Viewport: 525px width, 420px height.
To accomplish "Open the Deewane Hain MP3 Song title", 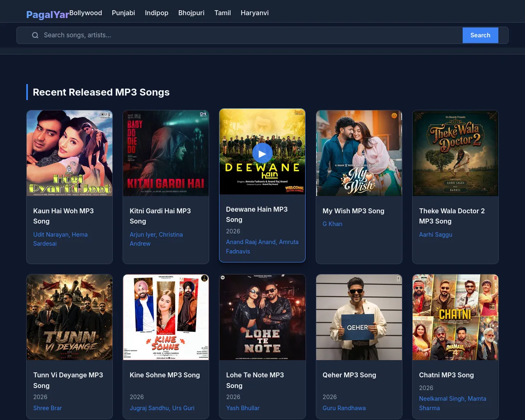I will [x=257, y=215].
